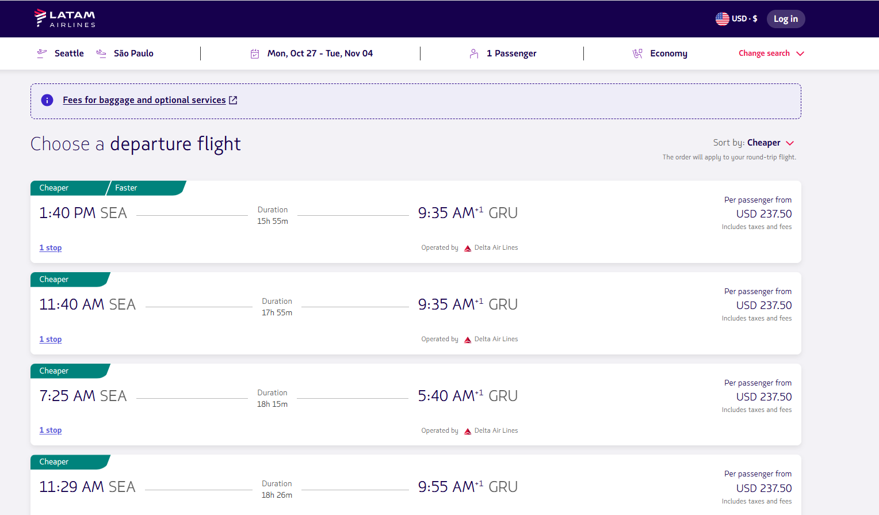Viewport: 879px width, 515px height.
Task: View 1 stop details for 1:40 PM flight
Action: click(51, 248)
